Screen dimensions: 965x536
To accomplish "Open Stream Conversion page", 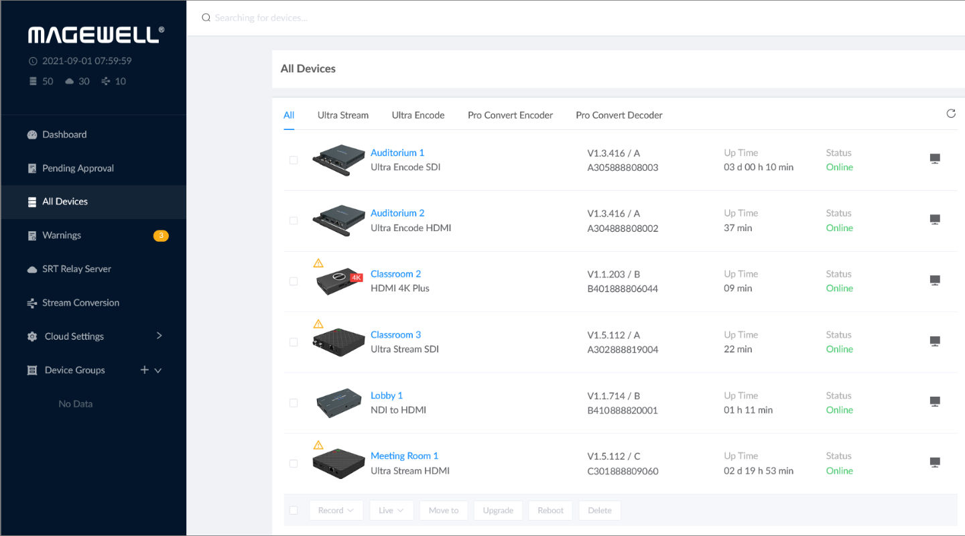I will tap(94, 303).
